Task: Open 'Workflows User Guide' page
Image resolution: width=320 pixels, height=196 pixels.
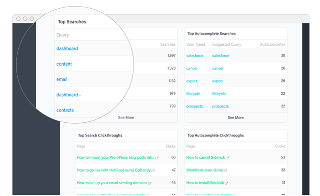Action: tap(205, 170)
